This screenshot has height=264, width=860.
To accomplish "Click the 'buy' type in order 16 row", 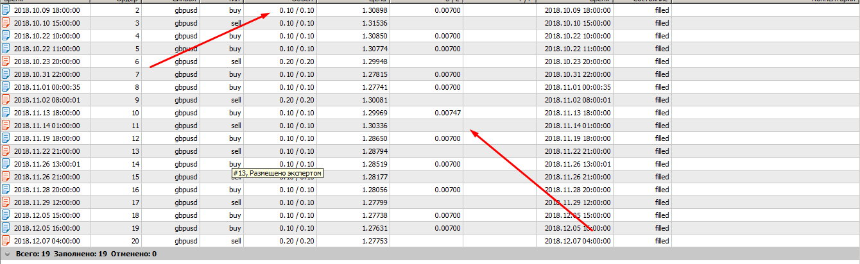I will [235, 190].
